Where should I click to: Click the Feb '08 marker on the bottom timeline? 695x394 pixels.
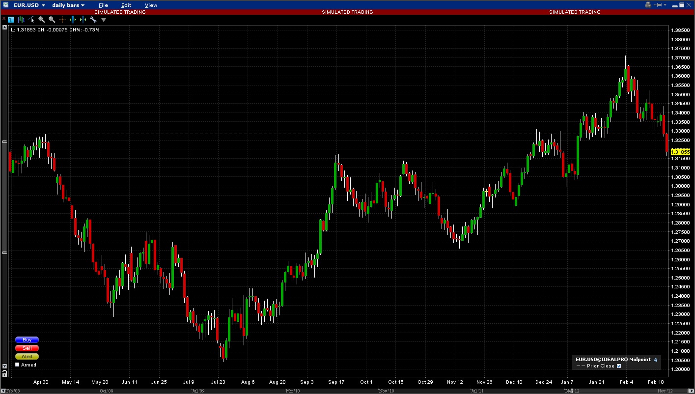coord(13,391)
